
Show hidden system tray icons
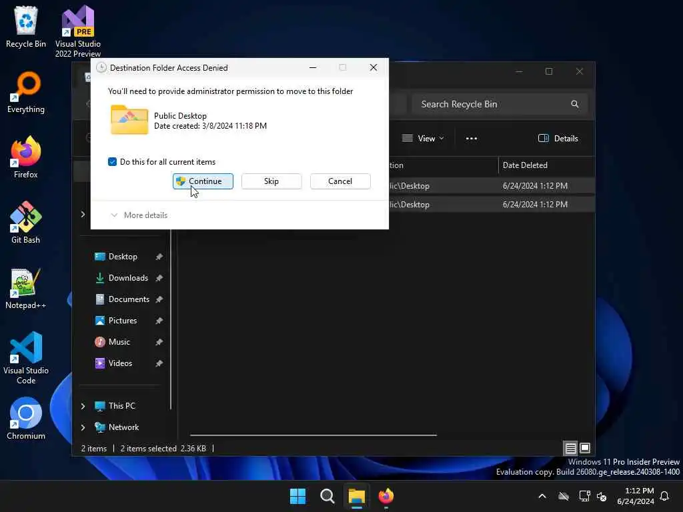point(542,496)
